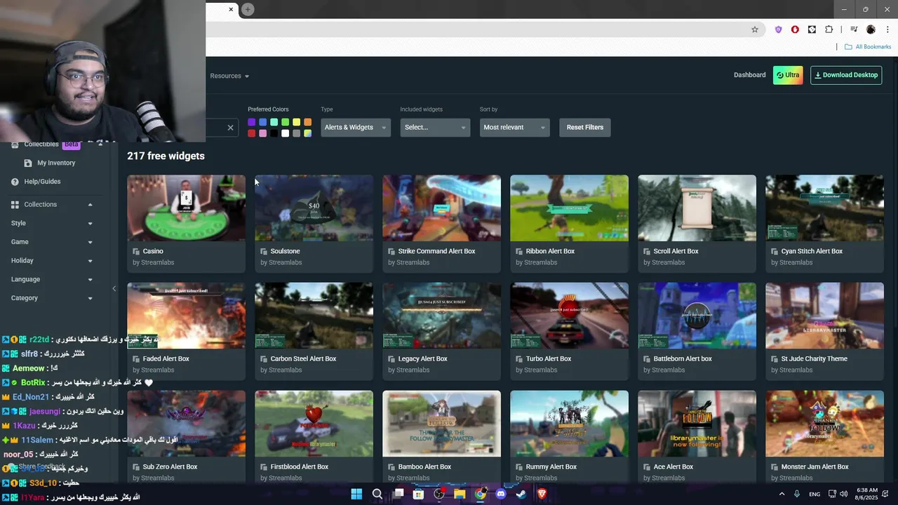Clear the search box with the X icon
The height and width of the screenshot is (505, 898).
pos(230,128)
